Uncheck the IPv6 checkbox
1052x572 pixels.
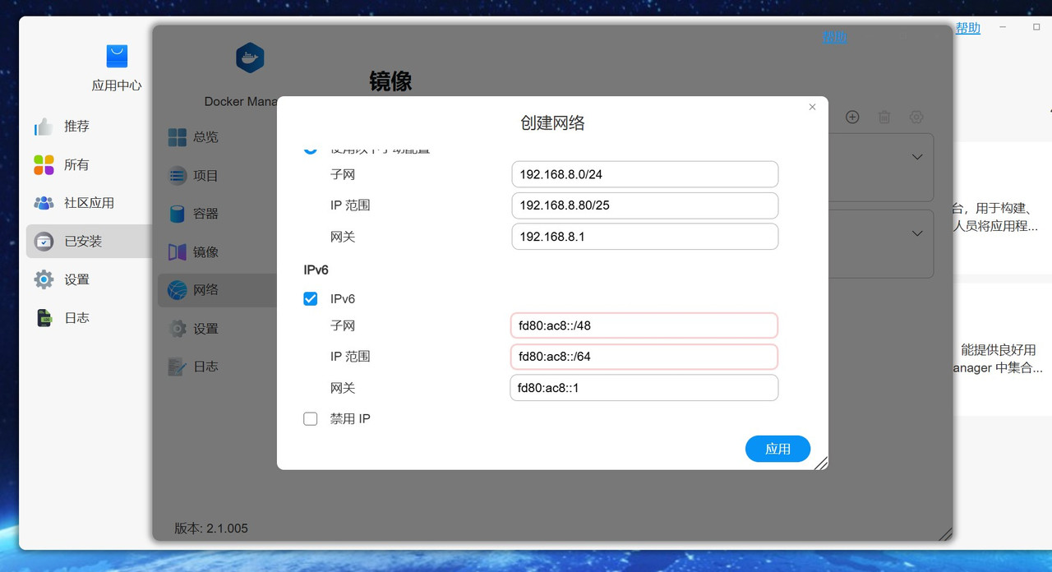pyautogui.click(x=311, y=299)
